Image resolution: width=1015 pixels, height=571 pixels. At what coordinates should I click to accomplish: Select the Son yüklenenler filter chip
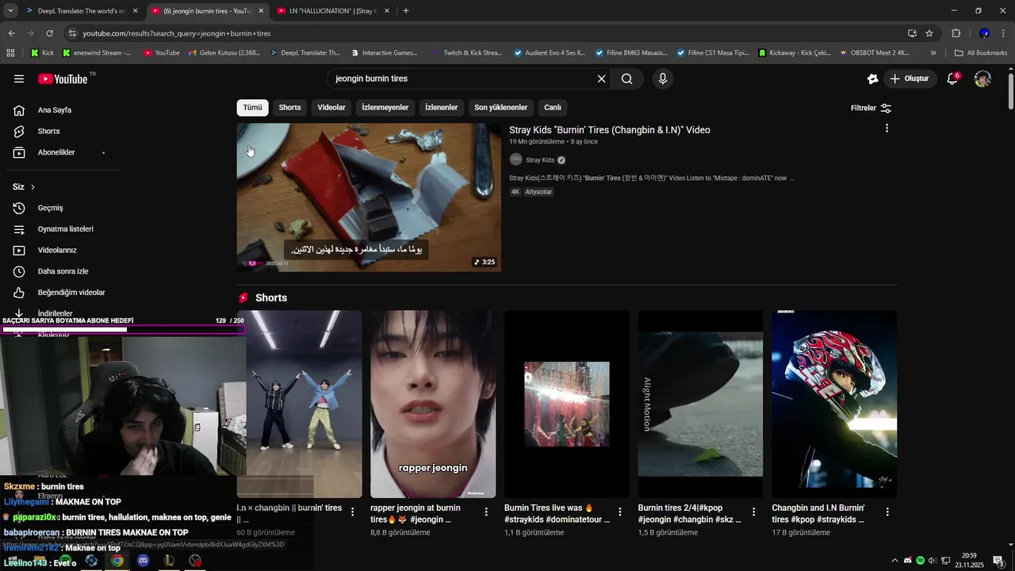pos(500,108)
